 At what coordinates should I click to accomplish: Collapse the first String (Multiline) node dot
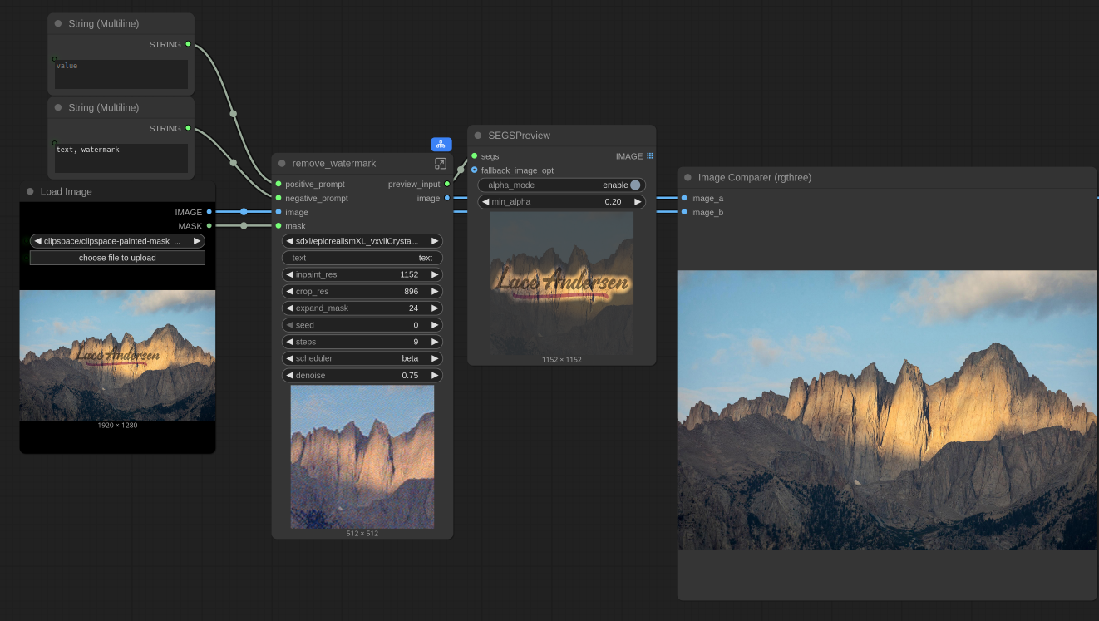tap(58, 24)
